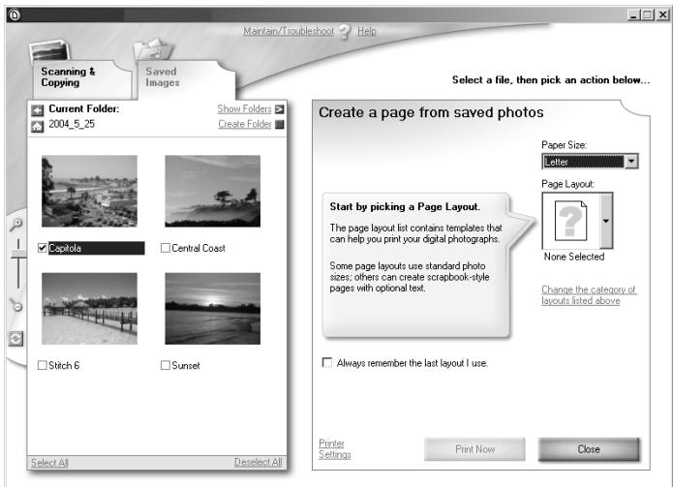Click the application logo in the title bar
The height and width of the screenshot is (487, 673).
15,15
